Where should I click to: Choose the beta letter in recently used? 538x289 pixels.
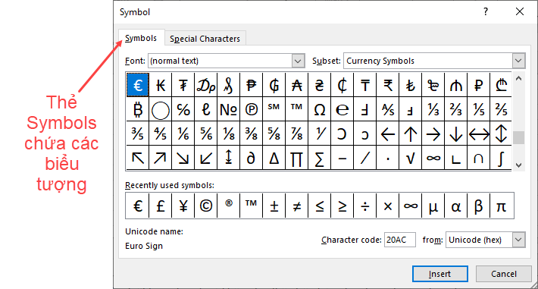pyautogui.click(x=479, y=206)
